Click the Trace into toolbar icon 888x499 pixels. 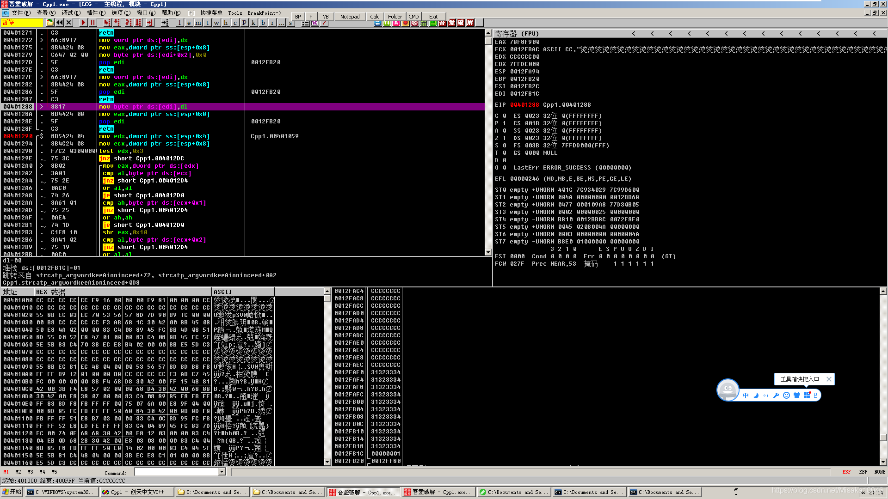129,23
